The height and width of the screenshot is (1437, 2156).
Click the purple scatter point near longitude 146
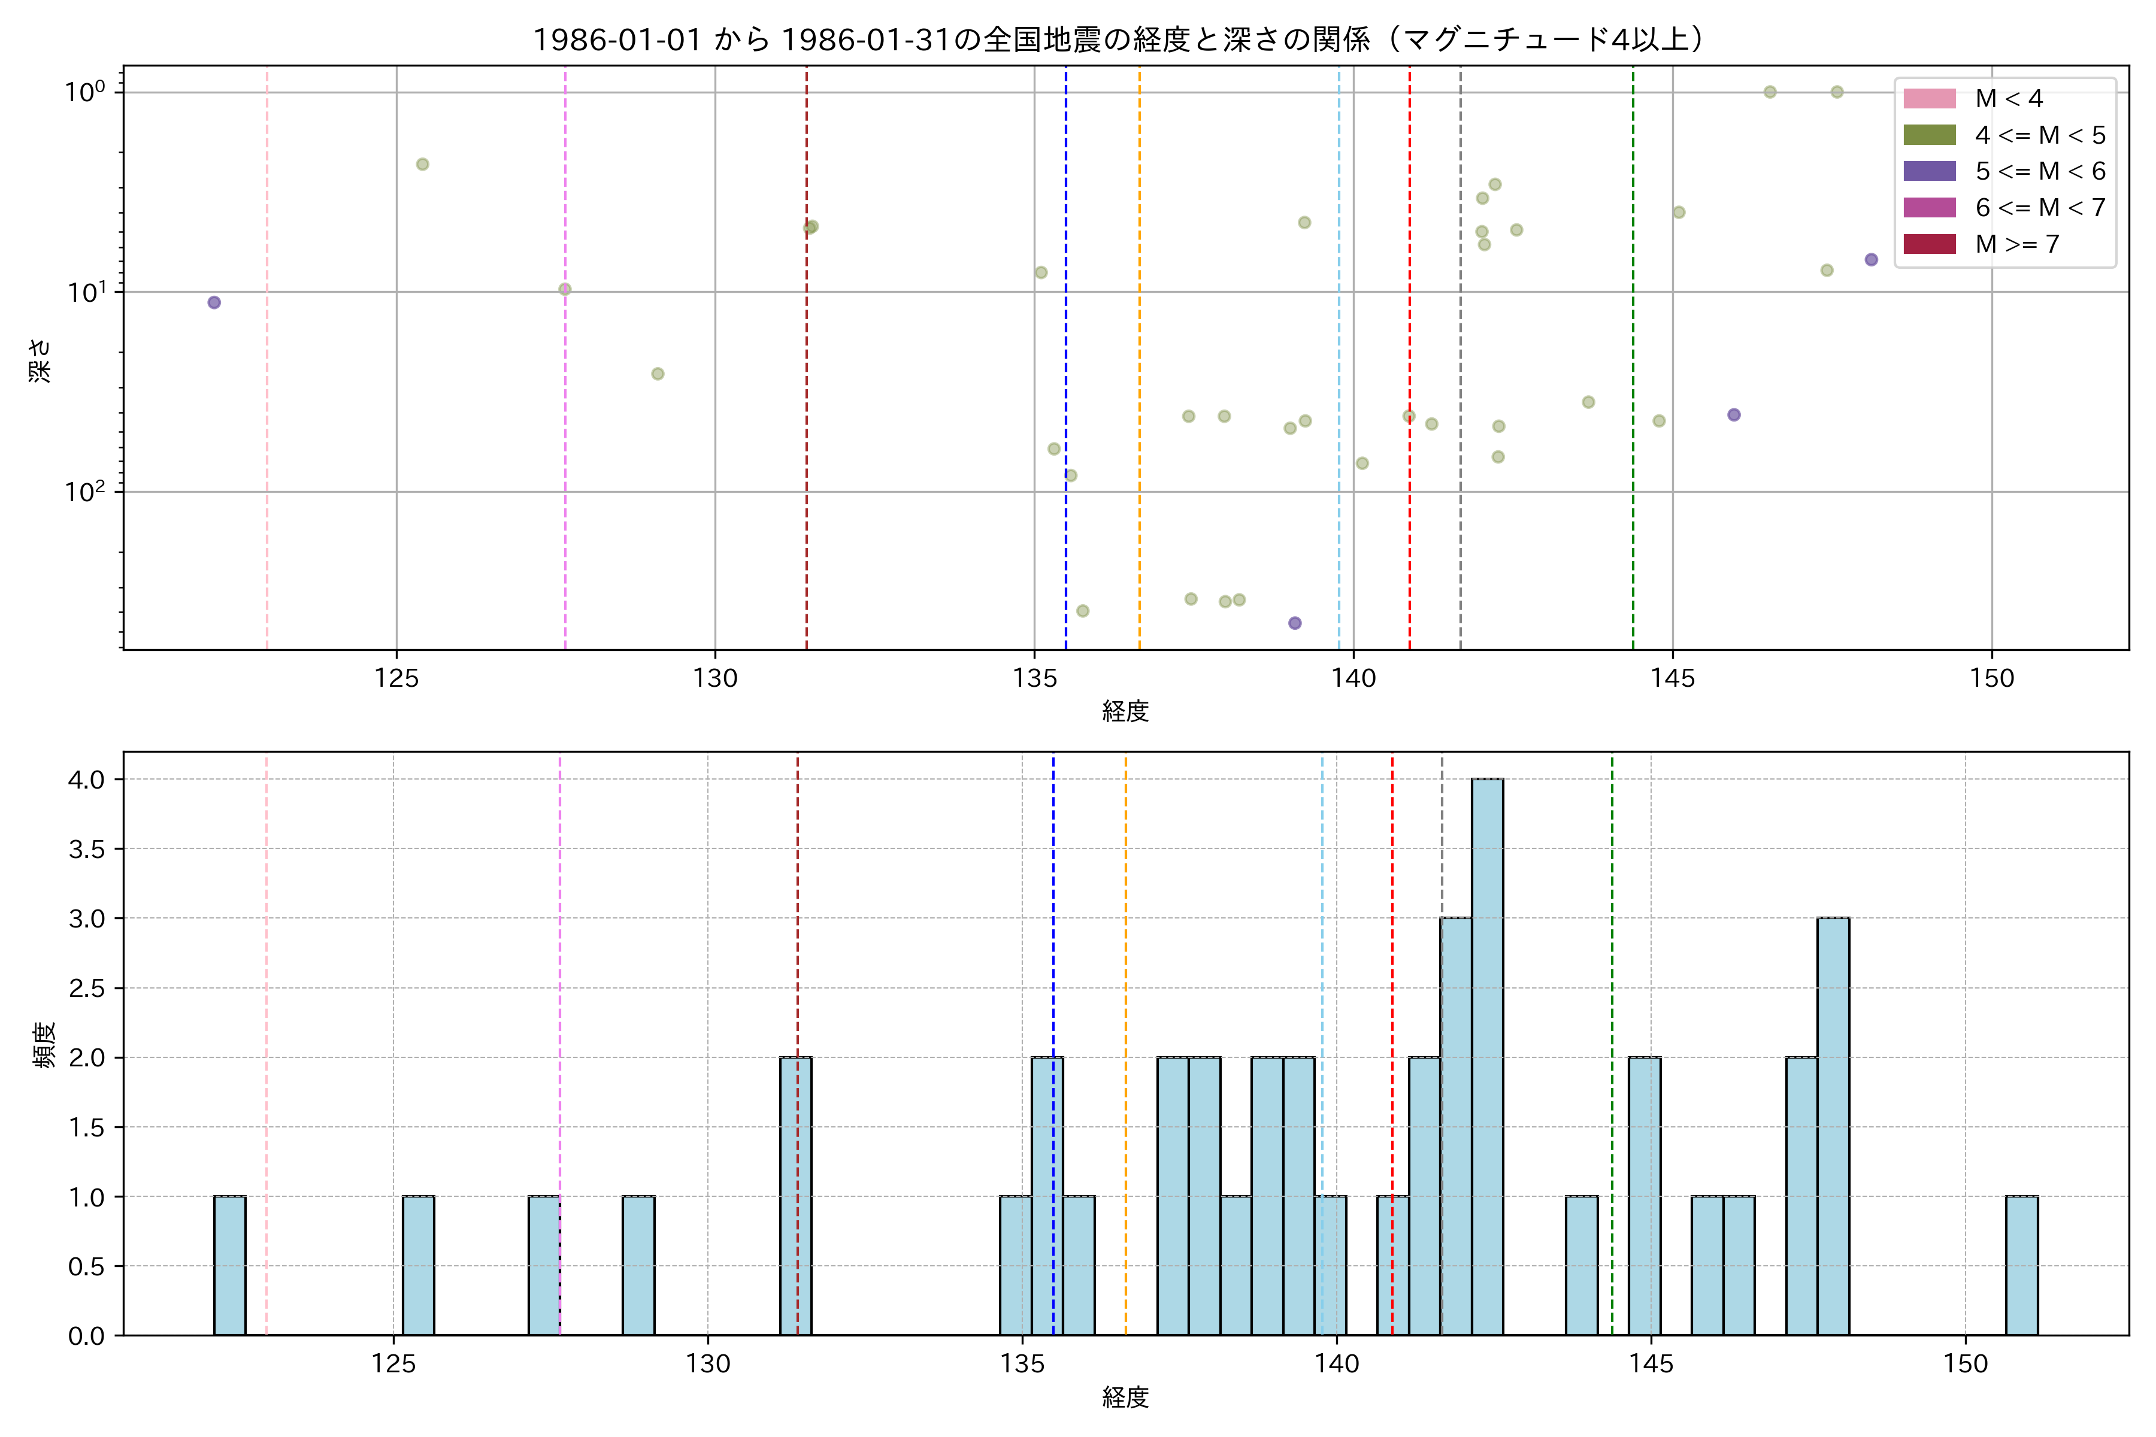click(1733, 415)
